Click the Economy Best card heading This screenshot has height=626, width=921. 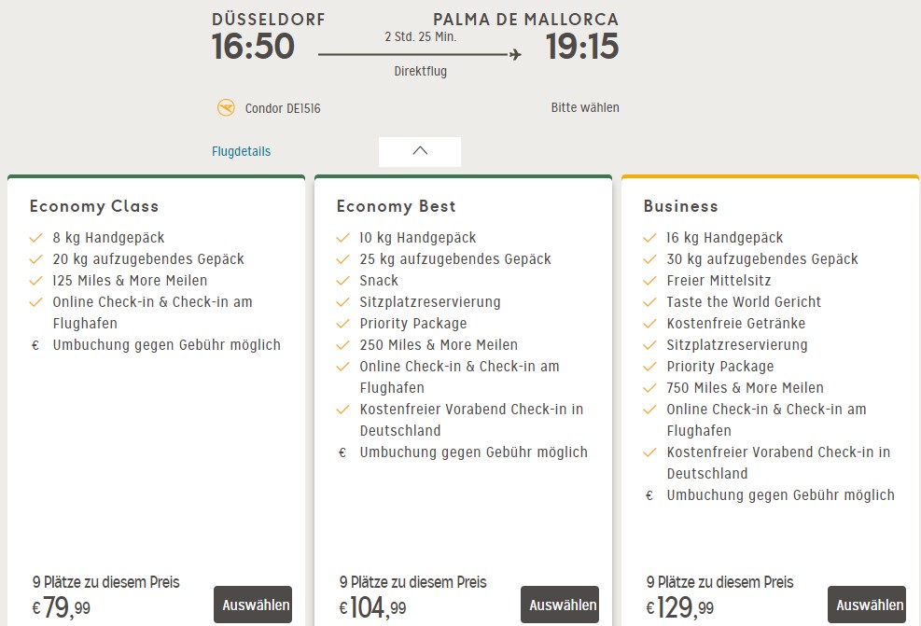[x=397, y=206]
